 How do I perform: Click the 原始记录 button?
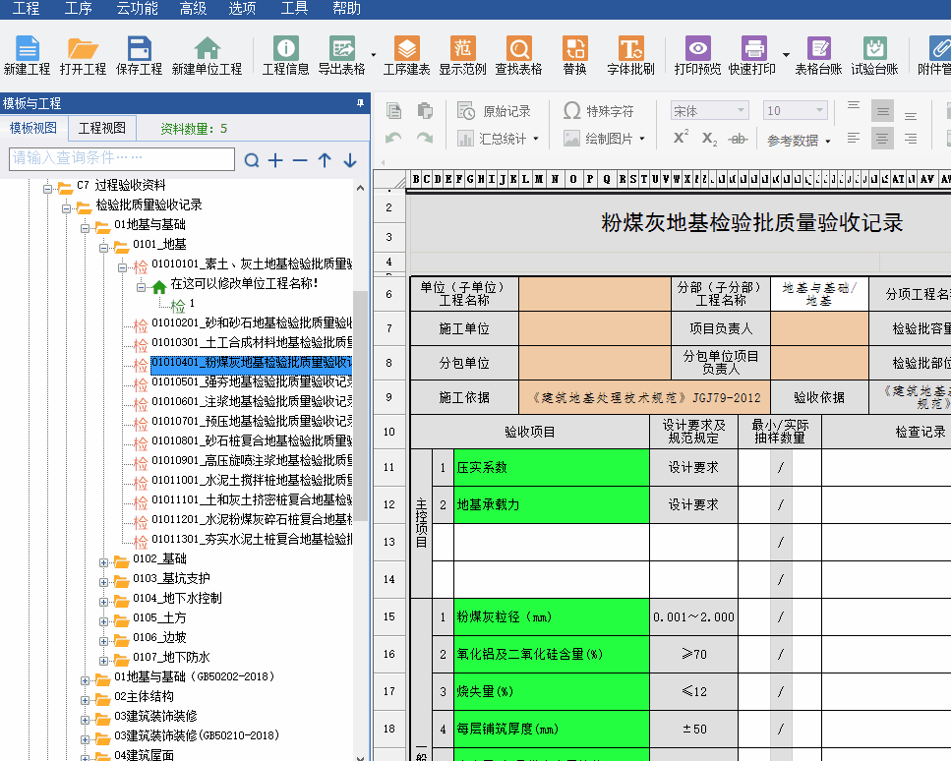click(x=495, y=111)
